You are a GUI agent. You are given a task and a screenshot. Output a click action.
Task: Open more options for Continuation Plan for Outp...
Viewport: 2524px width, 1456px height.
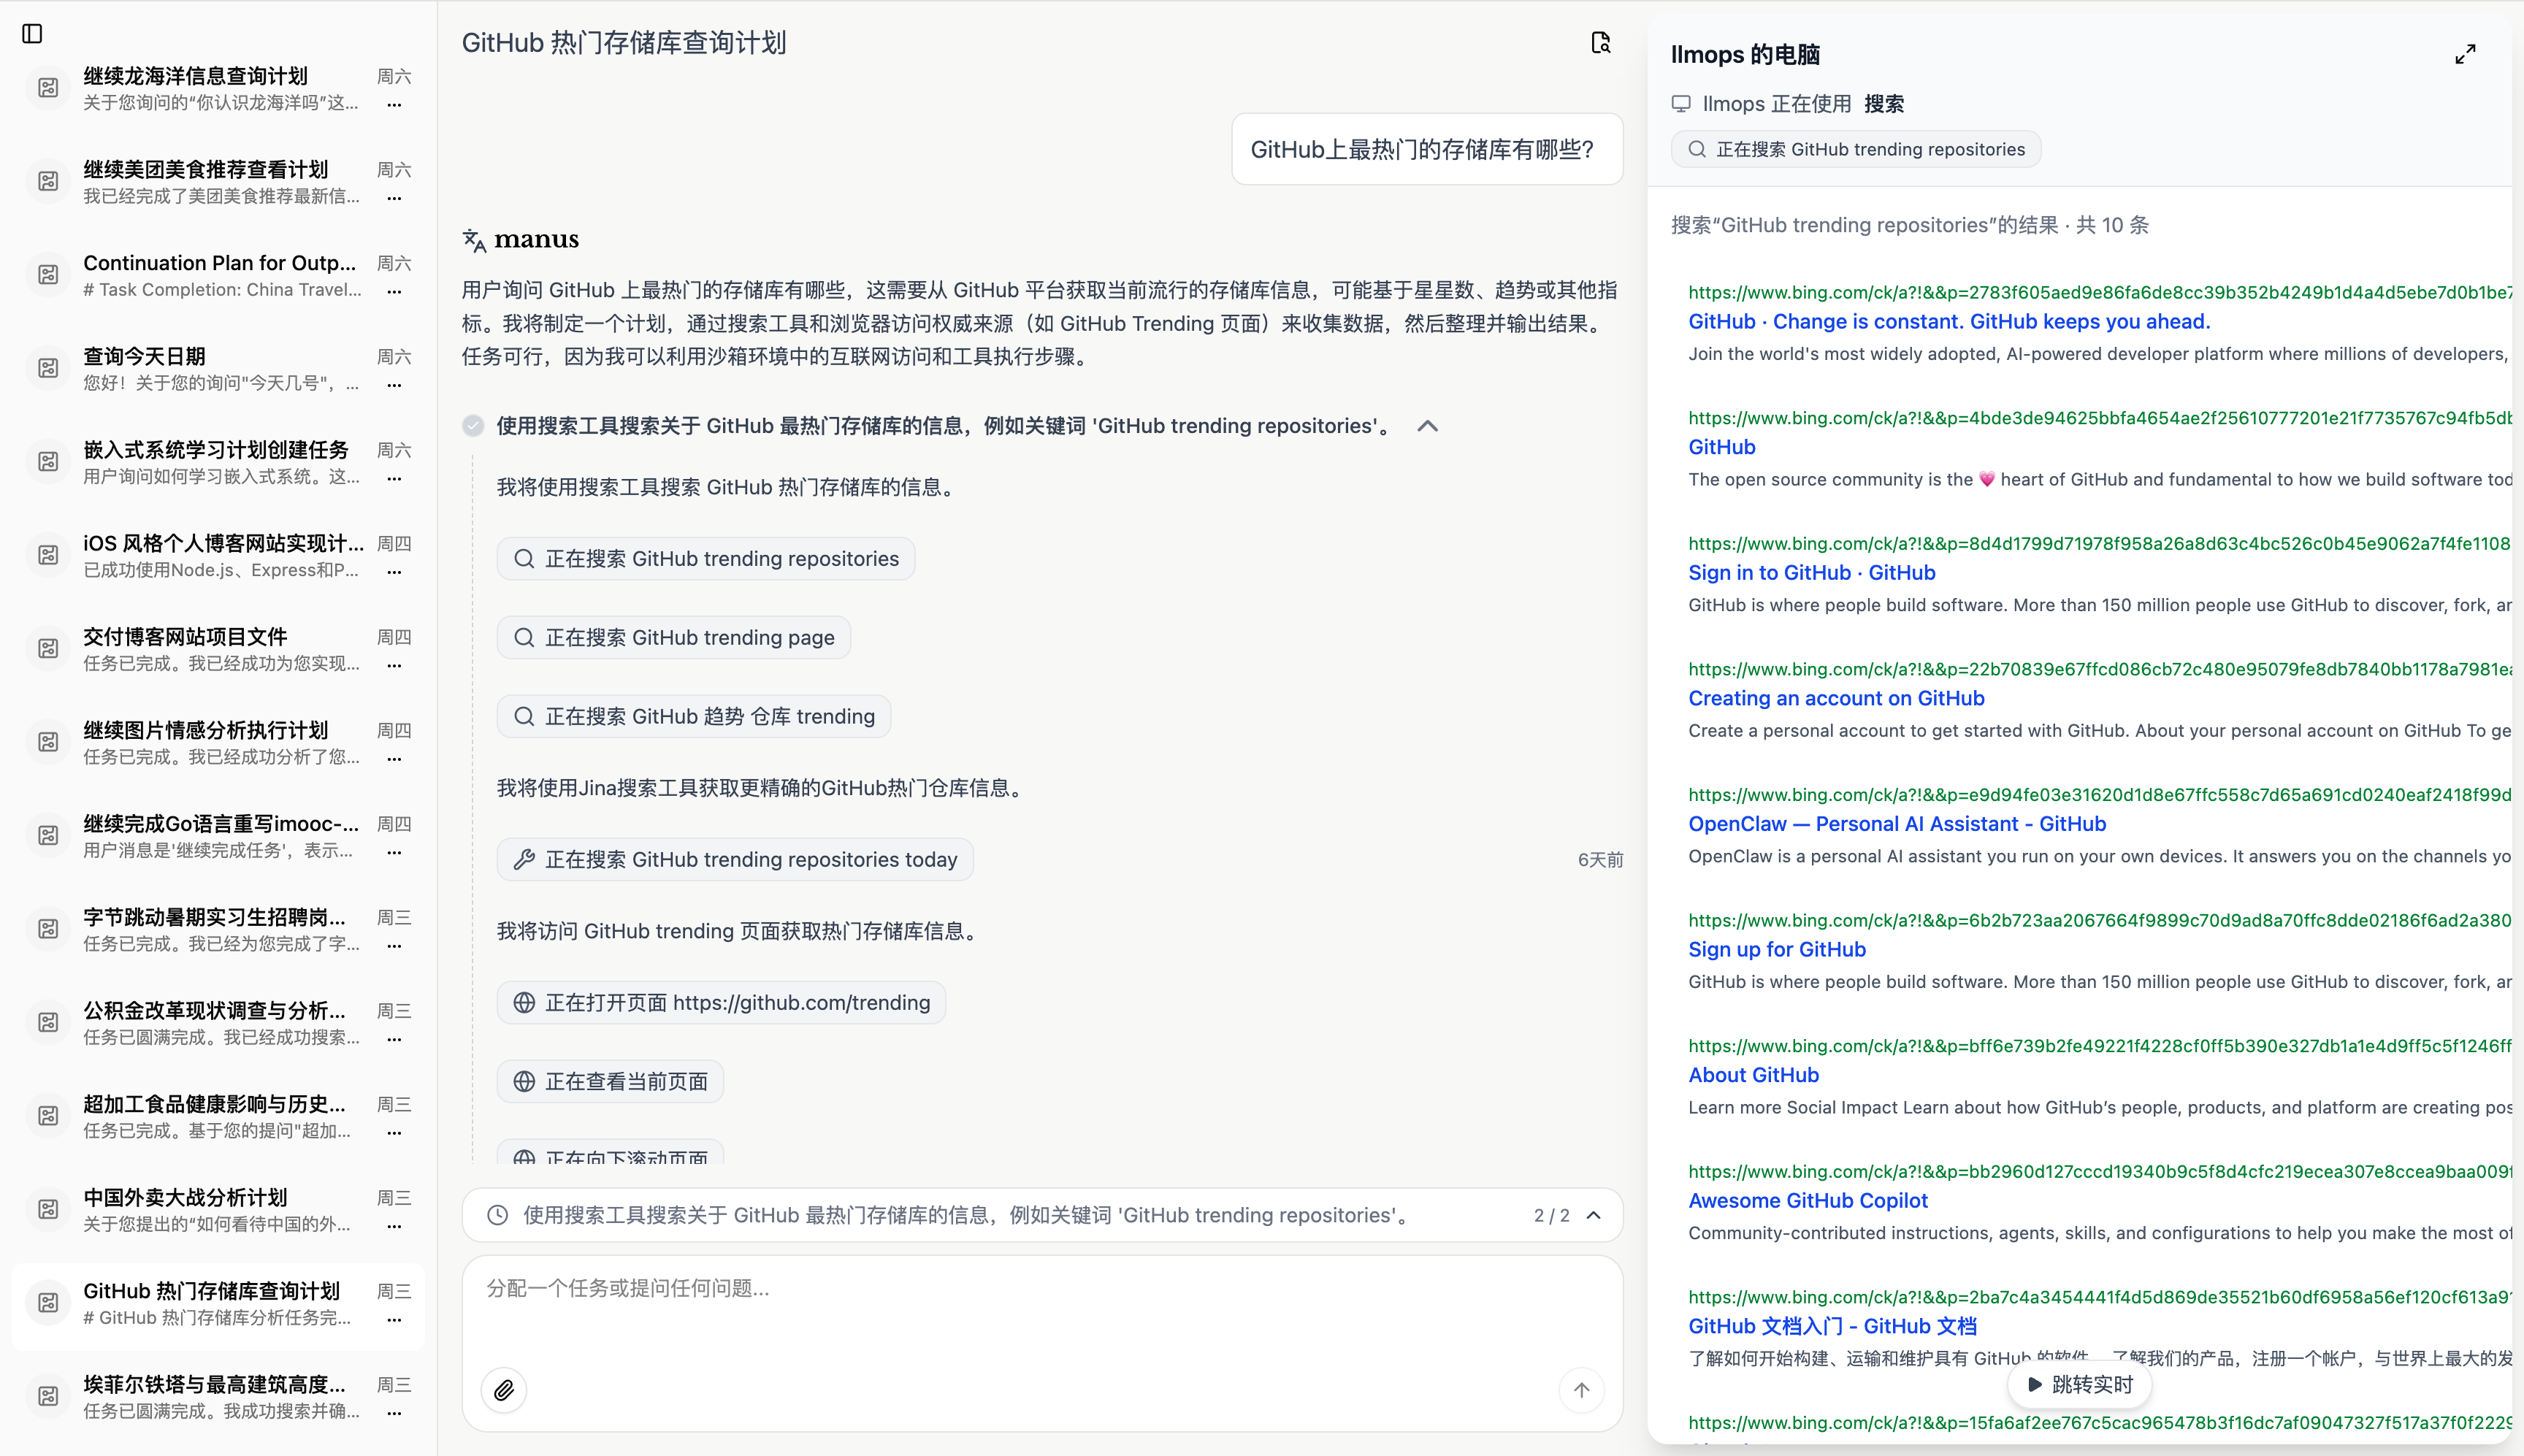click(x=394, y=292)
